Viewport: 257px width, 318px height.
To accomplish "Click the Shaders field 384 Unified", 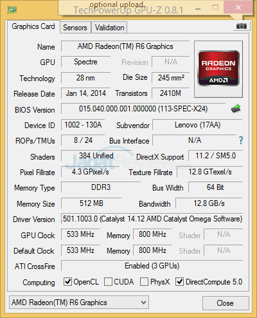I will tap(96, 156).
